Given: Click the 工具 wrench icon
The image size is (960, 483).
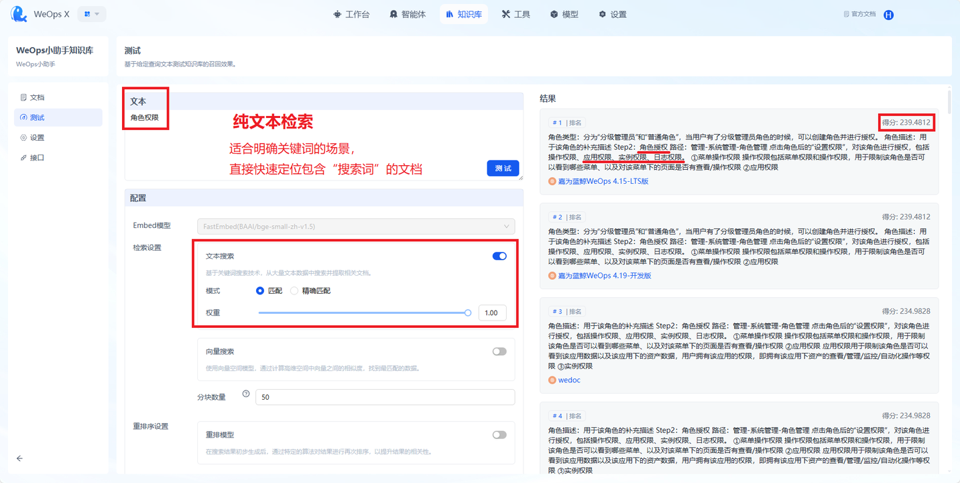Looking at the screenshot, I should [506, 14].
